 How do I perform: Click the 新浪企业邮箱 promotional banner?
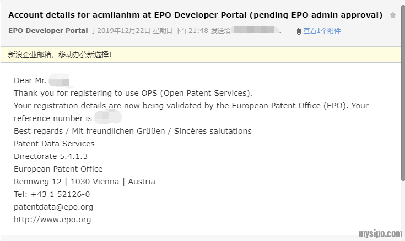(x=60, y=55)
